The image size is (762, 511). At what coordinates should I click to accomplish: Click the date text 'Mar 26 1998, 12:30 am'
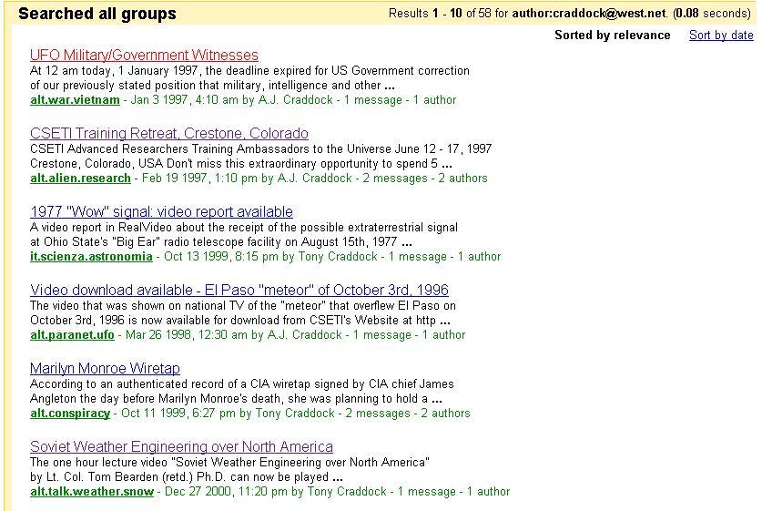(x=187, y=334)
